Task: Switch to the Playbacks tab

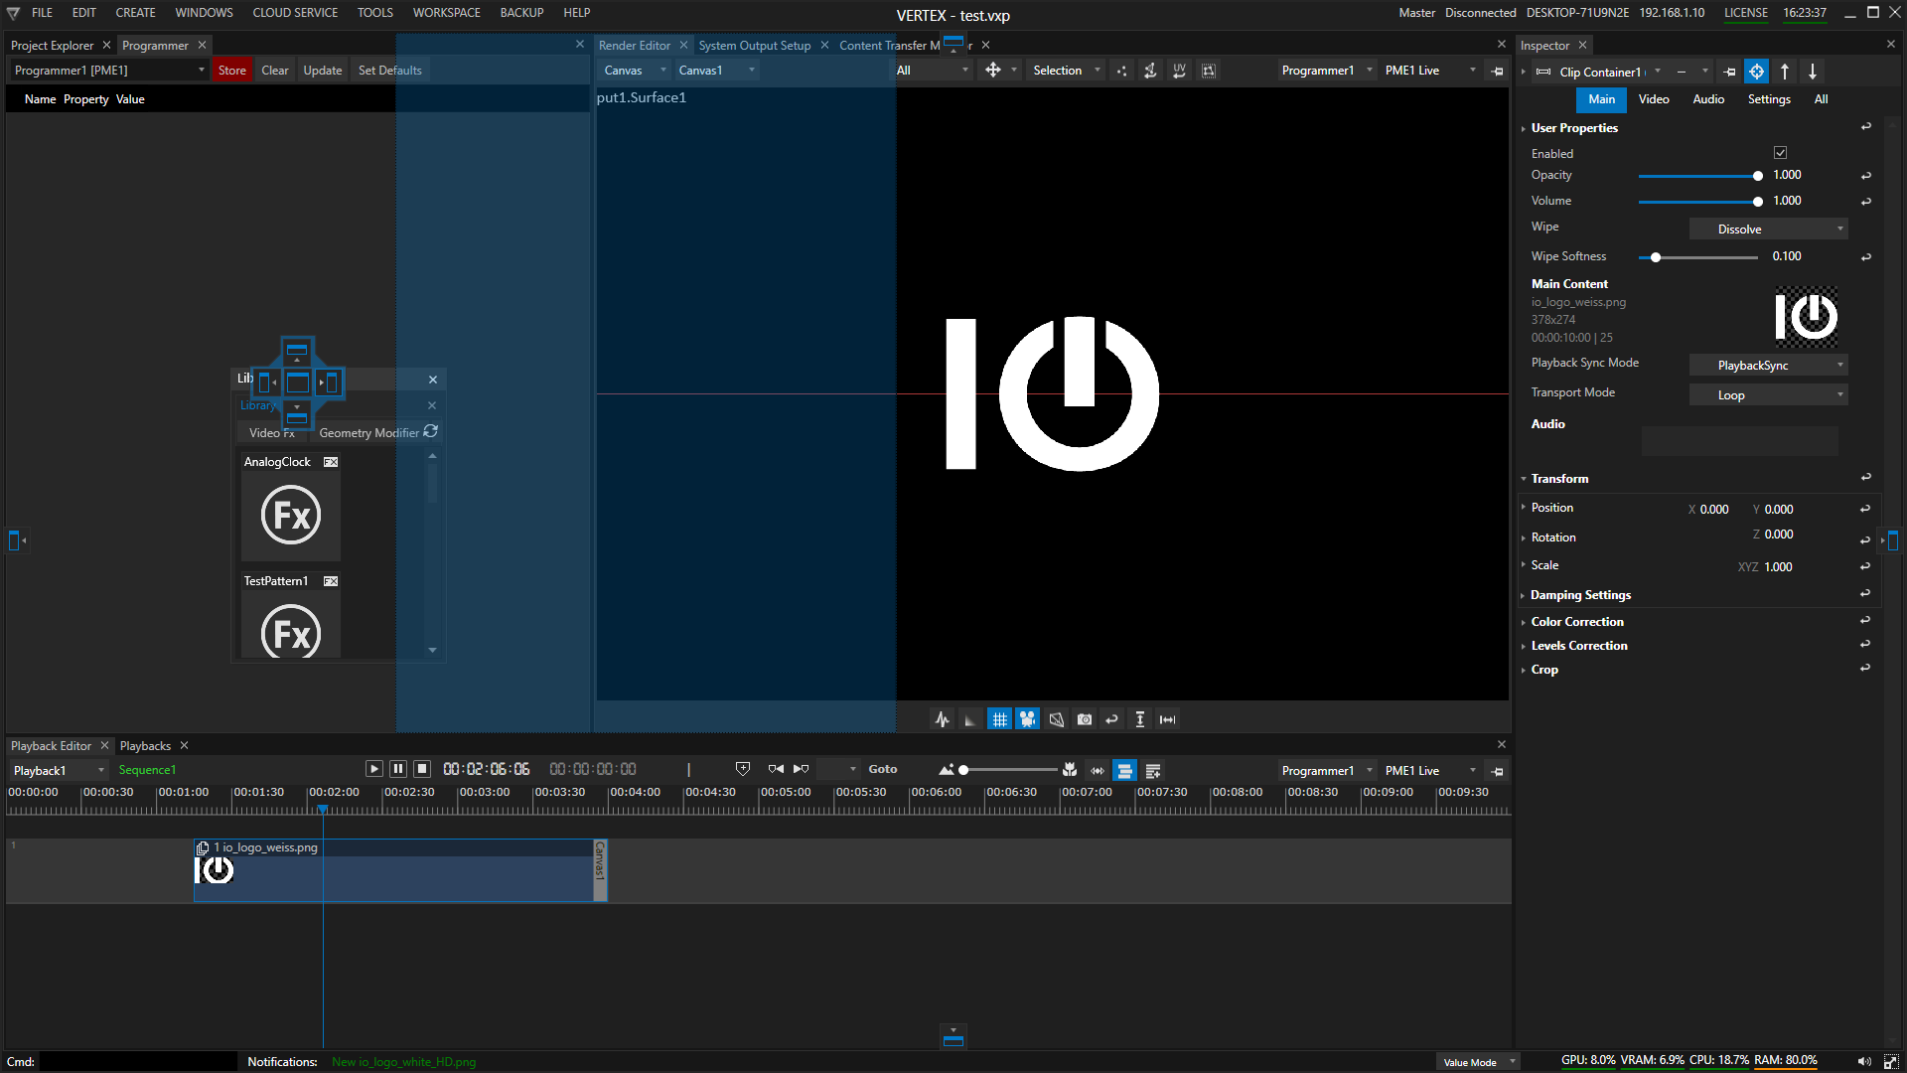Action: [145, 746]
